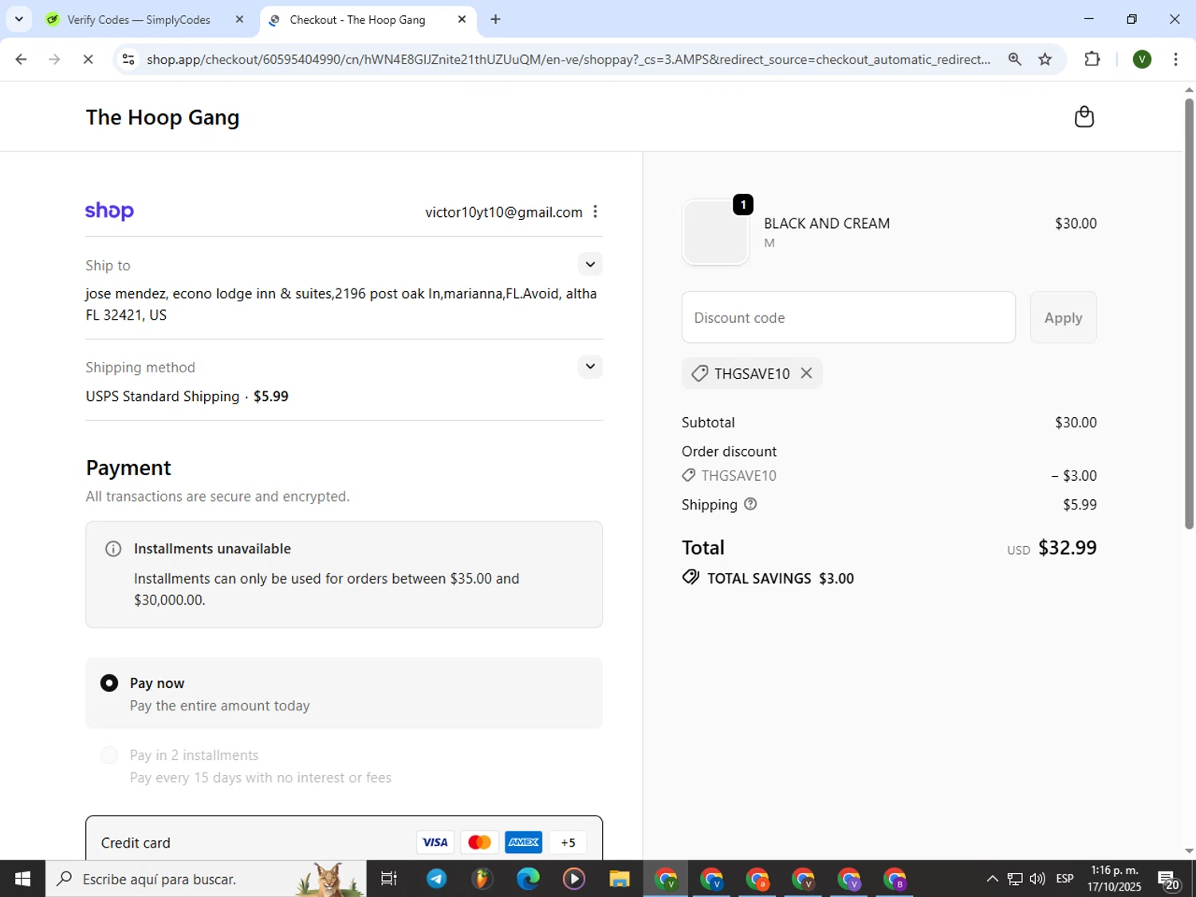Click the Visa card logo
Screen dimensions: 1196x897
pyautogui.click(x=435, y=842)
